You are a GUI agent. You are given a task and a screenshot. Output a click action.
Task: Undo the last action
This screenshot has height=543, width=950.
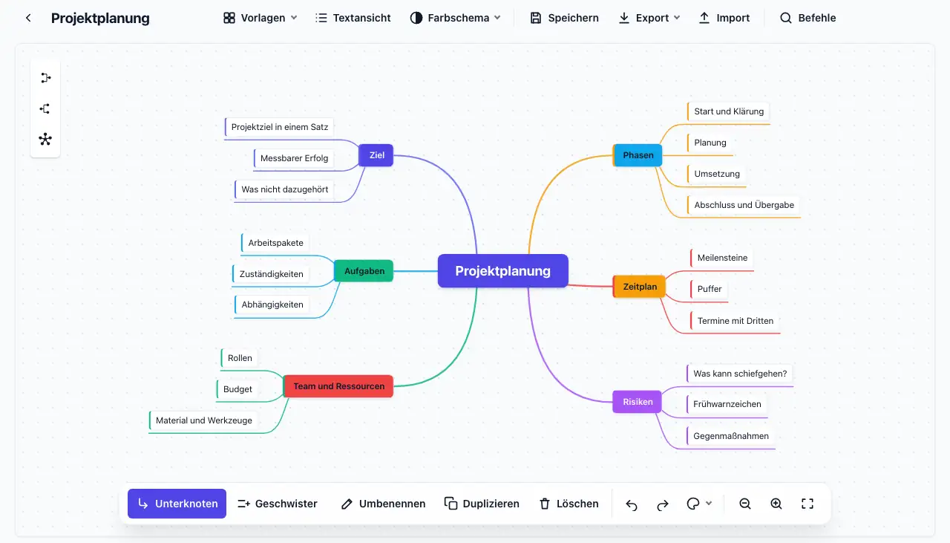(x=632, y=504)
